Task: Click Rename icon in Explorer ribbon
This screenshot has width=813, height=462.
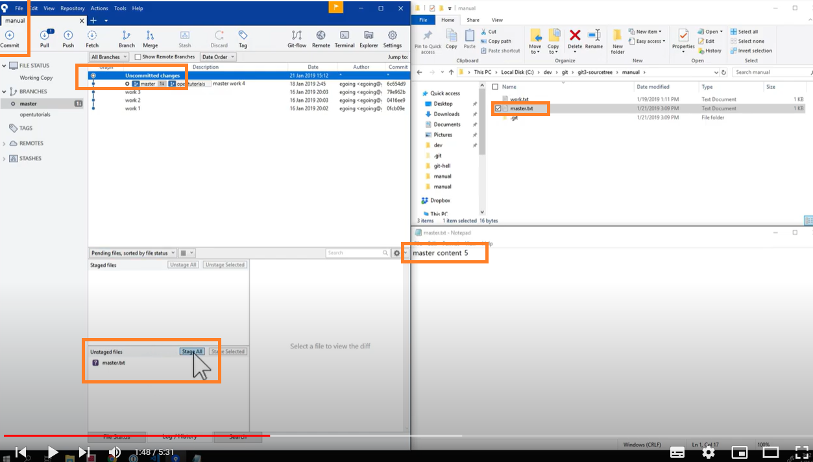Action: (594, 35)
